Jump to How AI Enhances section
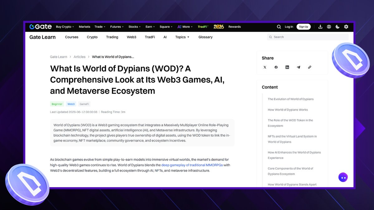The height and width of the screenshot is (210, 374). click(x=294, y=155)
